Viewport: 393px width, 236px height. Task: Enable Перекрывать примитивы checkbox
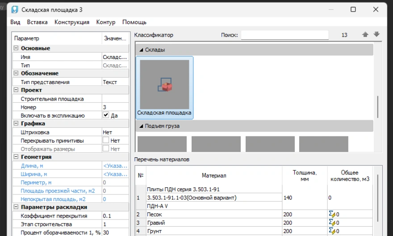[106, 140]
